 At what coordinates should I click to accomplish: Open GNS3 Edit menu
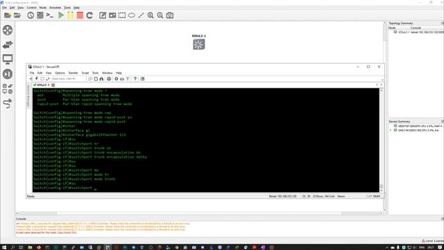point(12,8)
